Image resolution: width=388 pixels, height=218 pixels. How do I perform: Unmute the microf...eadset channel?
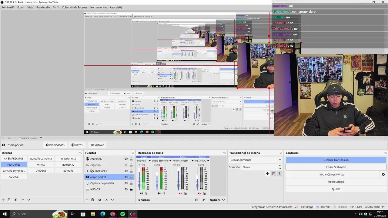point(180,193)
